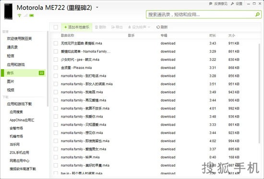Open 机锋市场 in the sidebar
The width and height of the screenshot is (264, 179).
coord(16,136)
